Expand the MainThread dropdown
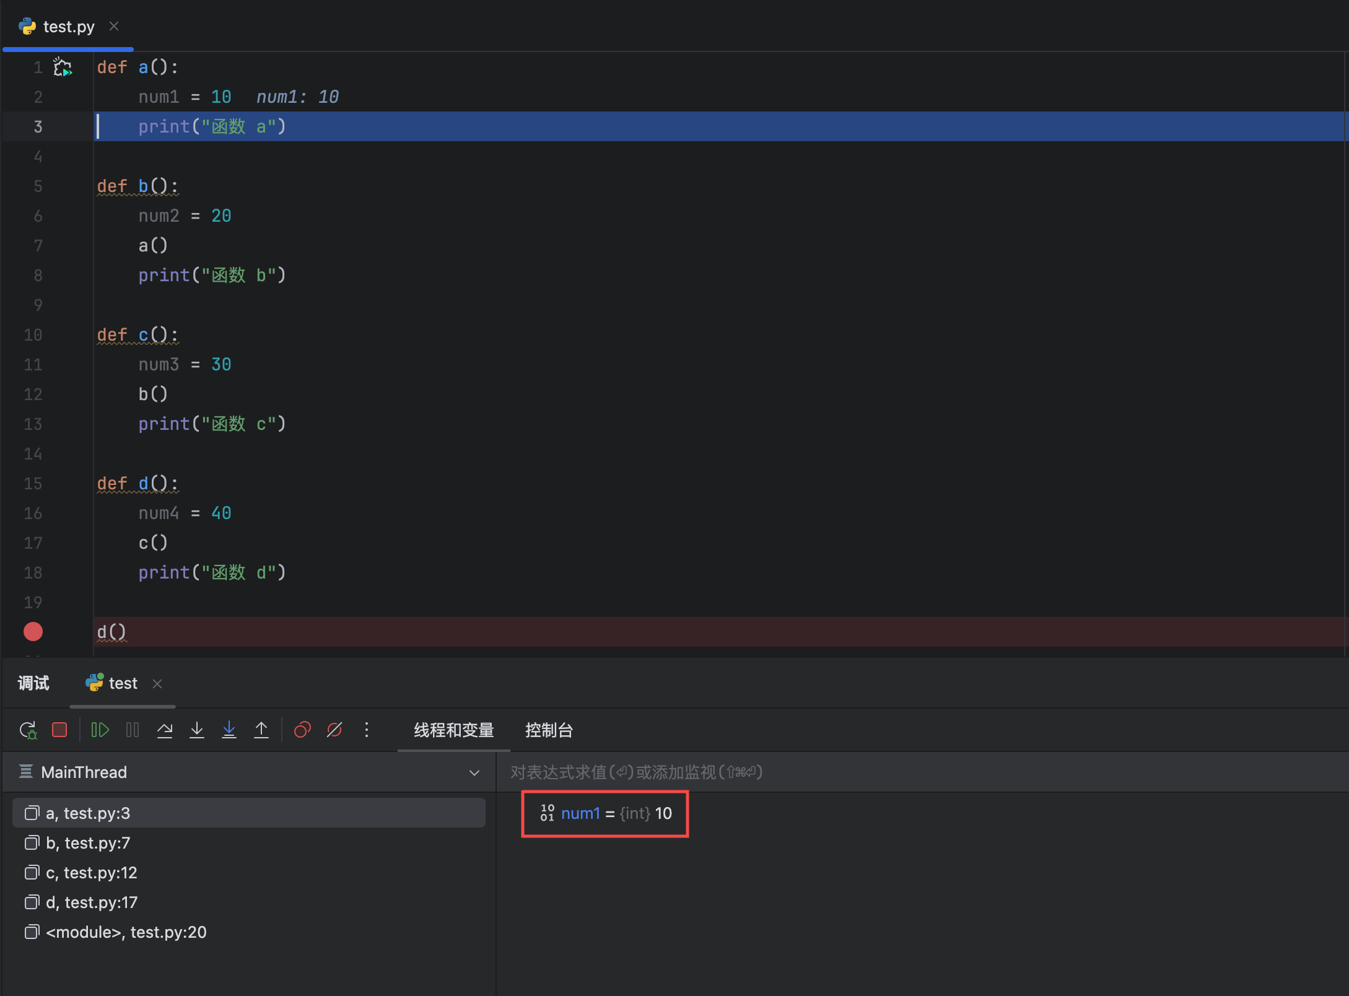Viewport: 1349px width, 996px height. click(x=474, y=772)
